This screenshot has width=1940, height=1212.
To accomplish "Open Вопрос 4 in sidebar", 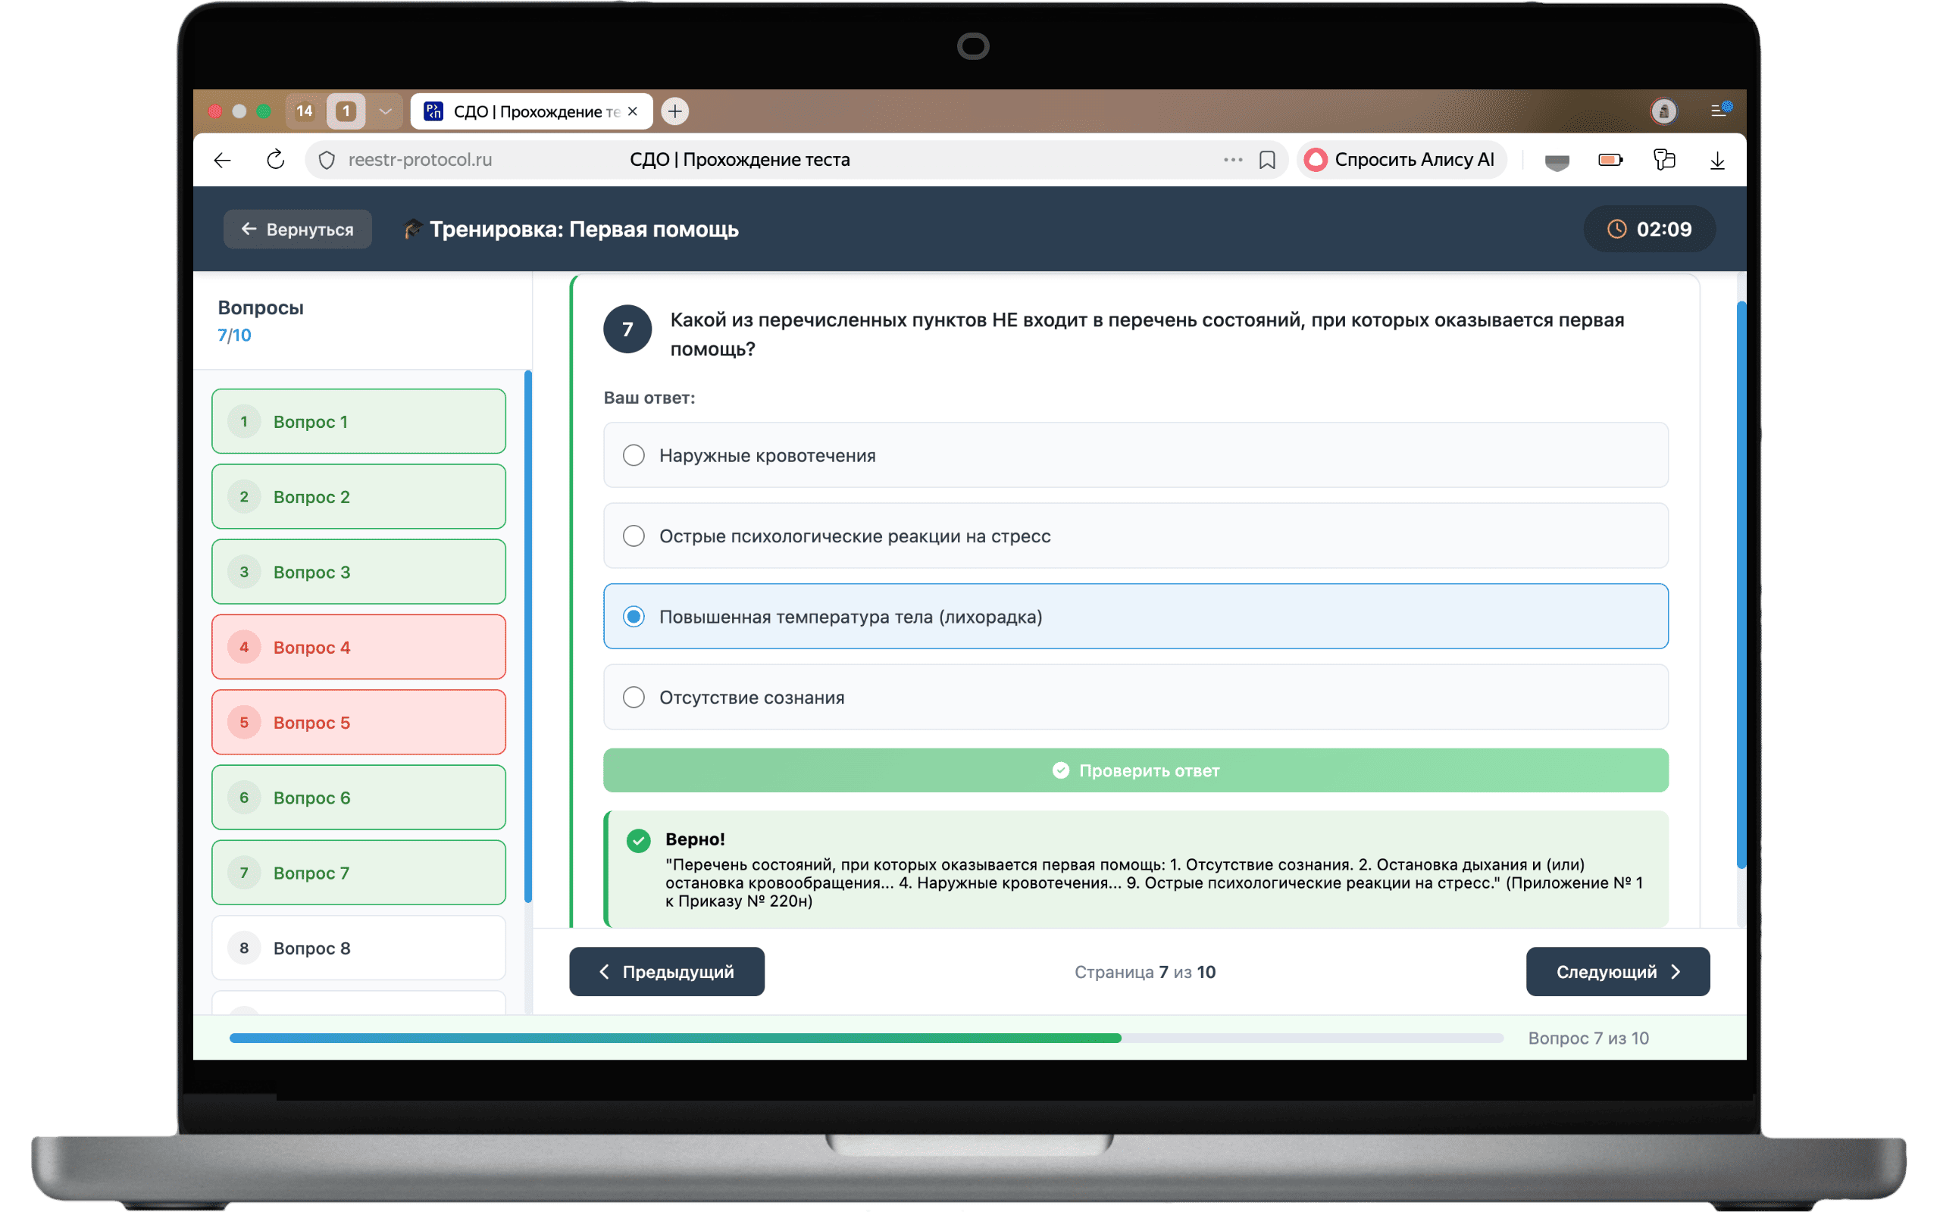I will coord(358,647).
